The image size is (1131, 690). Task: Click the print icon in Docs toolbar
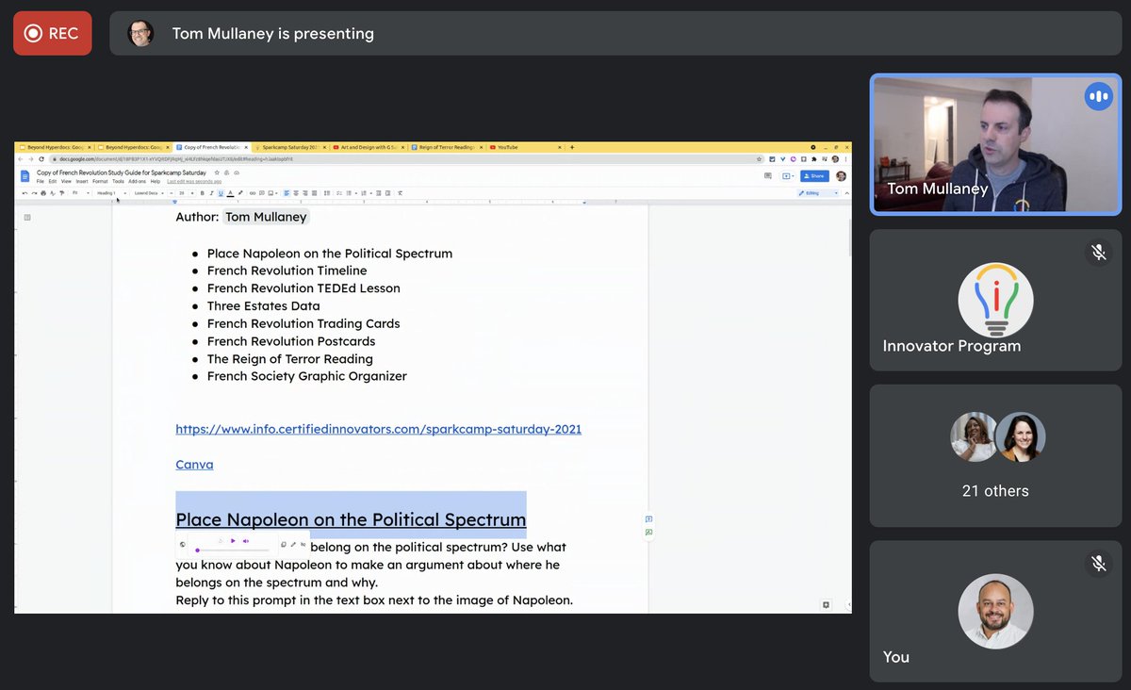pos(43,193)
